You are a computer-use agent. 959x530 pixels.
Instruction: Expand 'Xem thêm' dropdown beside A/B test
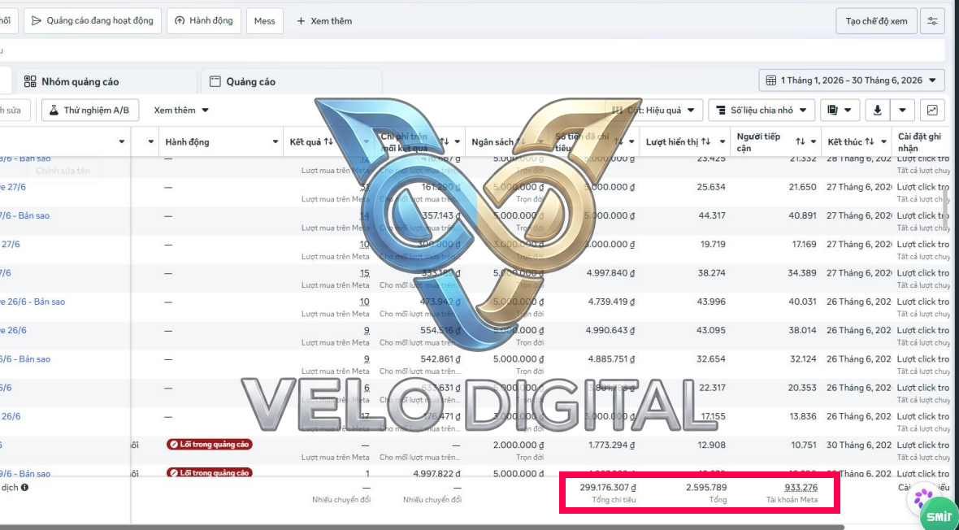tap(181, 111)
